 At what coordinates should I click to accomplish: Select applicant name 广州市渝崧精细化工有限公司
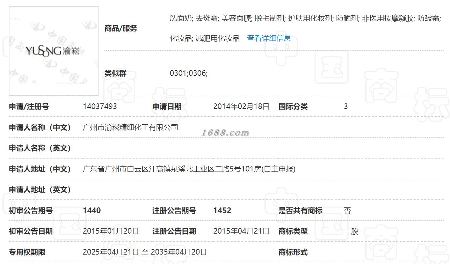tap(131, 127)
